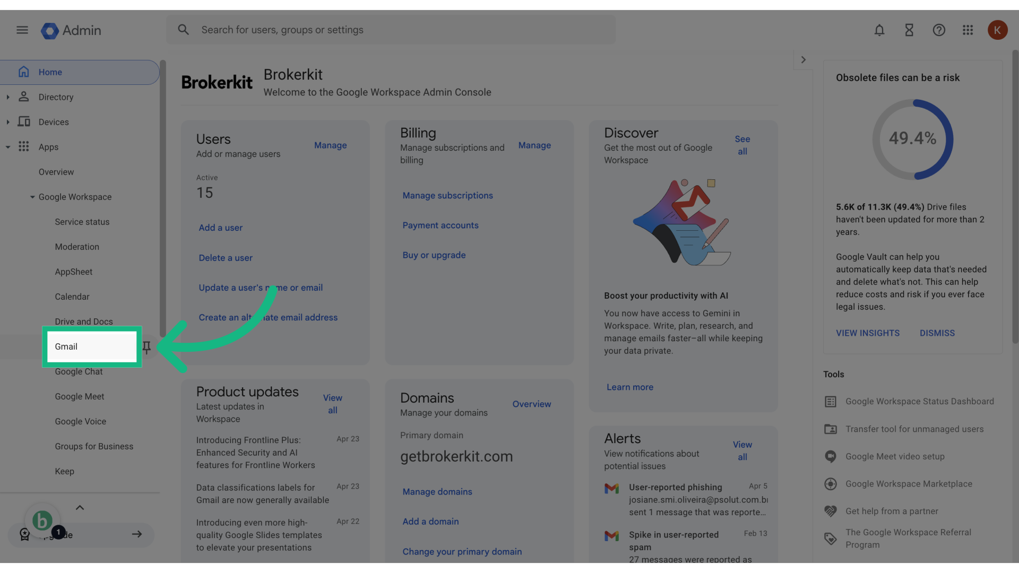
Task: Click the Home house icon
Action: click(x=23, y=72)
